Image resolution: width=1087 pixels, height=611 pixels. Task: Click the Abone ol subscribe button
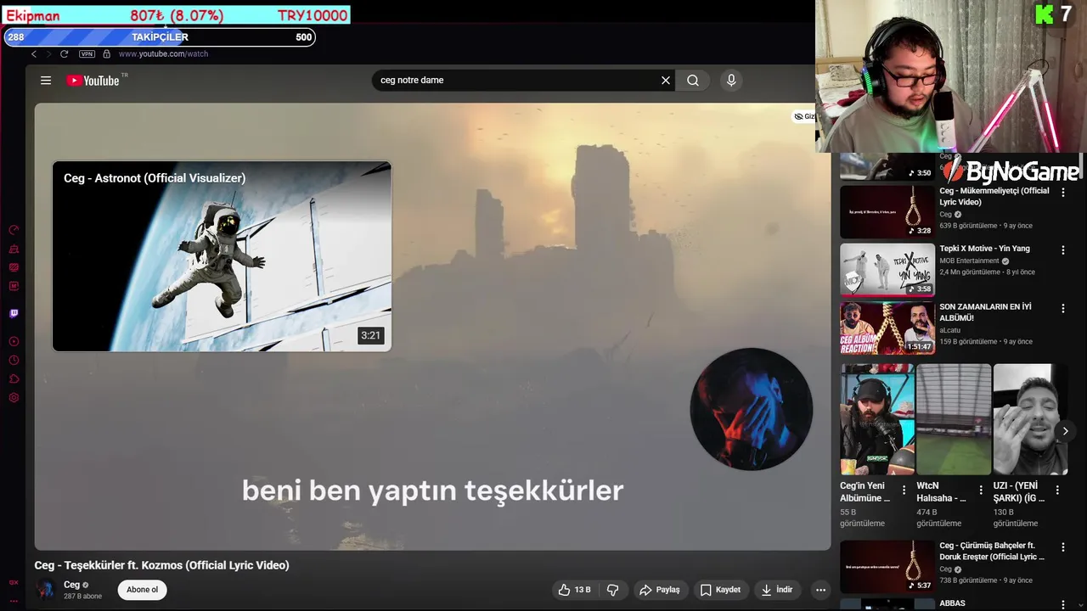pyautogui.click(x=142, y=590)
